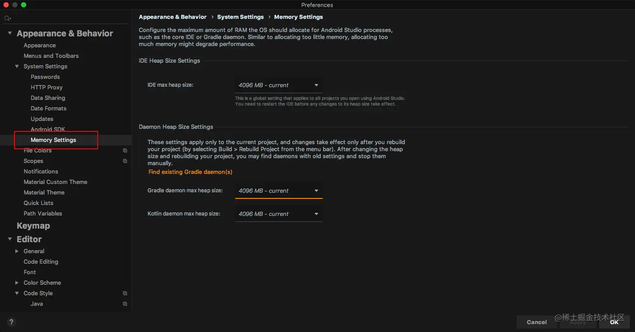Click the project-level icon beside File Colors
The width and height of the screenshot is (635, 332).
[125, 150]
